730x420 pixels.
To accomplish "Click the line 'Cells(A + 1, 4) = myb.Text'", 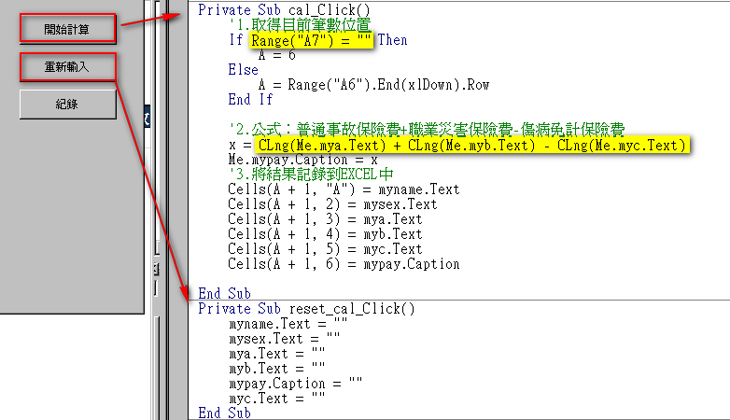I will tap(325, 234).
